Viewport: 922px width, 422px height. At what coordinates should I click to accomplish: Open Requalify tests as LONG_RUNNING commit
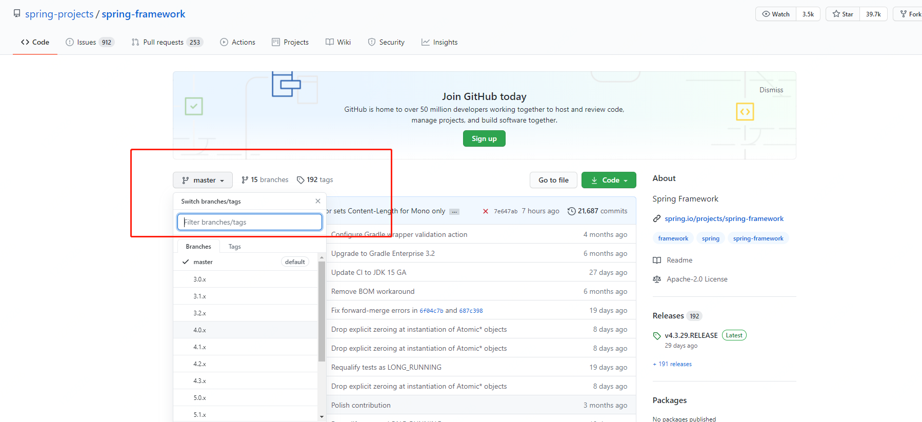tap(386, 367)
